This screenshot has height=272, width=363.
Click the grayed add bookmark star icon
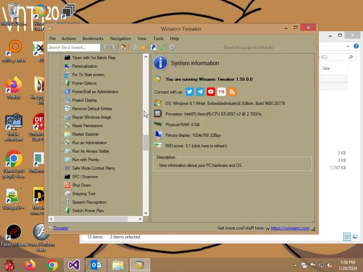tap(134, 47)
